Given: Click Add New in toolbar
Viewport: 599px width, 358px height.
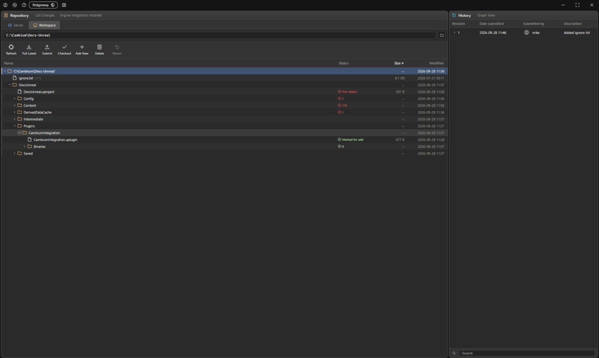Looking at the screenshot, I should point(82,49).
